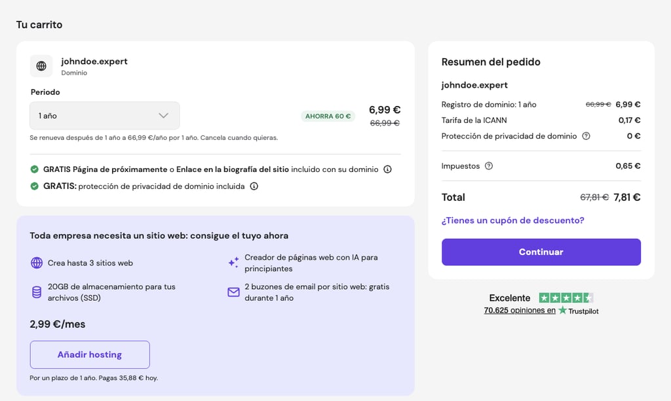Open the '70.625 opiniones en' Trustpilot link
Viewport: 671px width, 401px height.
pos(520,311)
